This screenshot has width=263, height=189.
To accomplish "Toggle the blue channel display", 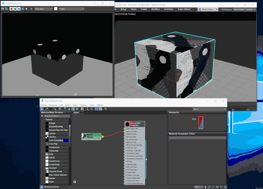I will (x=19, y=9).
